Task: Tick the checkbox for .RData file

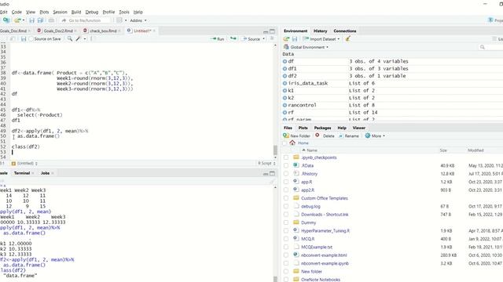Action: coord(286,165)
